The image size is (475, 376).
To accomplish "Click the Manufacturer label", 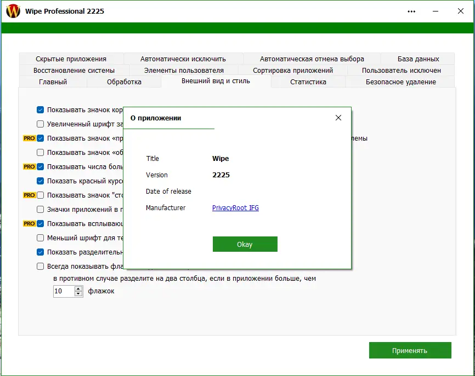I will 166,207.
